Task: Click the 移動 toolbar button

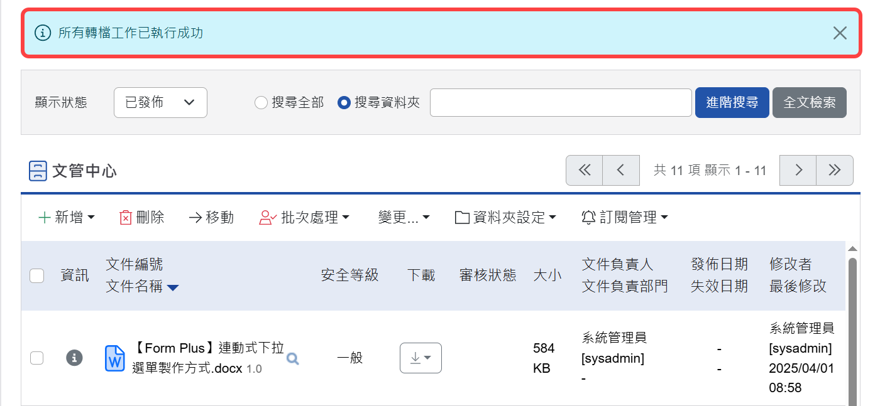Action: [x=211, y=218]
